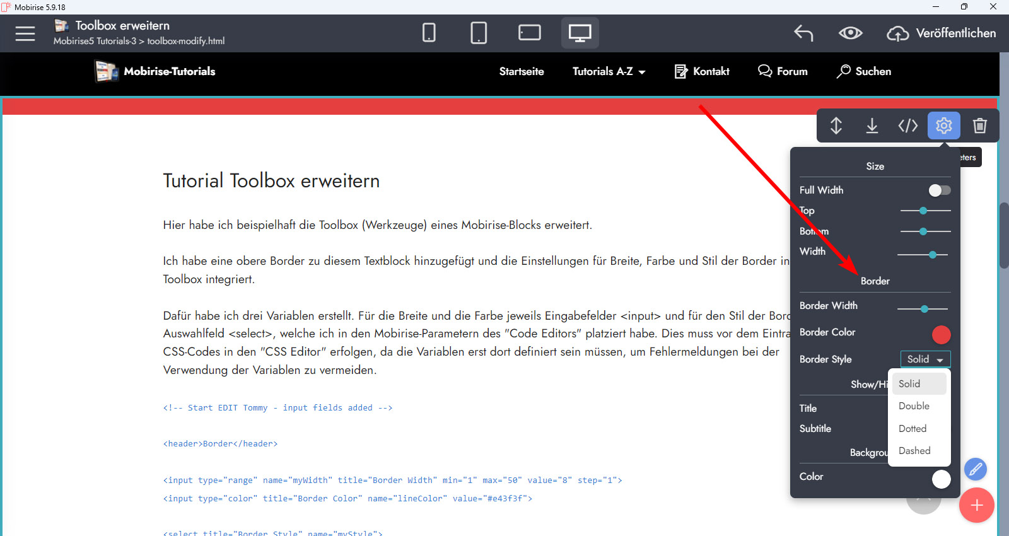Open preview with the eye icon
The width and height of the screenshot is (1009, 536).
850,33
